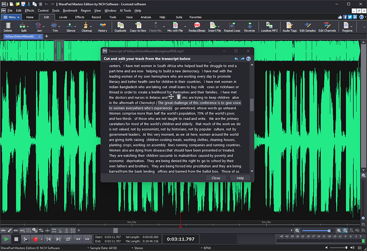The width and height of the screenshot is (367, 251).
Task: Toggle the loop playback button
Action: 68,239
